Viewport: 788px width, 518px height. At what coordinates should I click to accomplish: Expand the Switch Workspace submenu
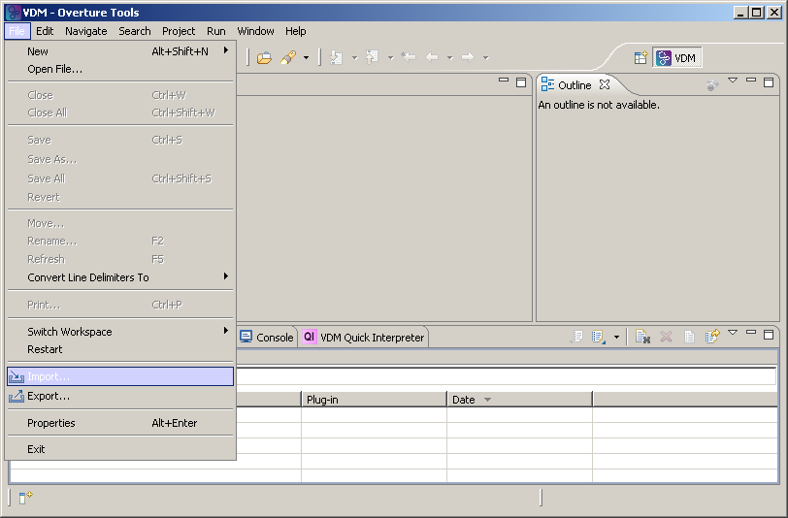coord(120,332)
